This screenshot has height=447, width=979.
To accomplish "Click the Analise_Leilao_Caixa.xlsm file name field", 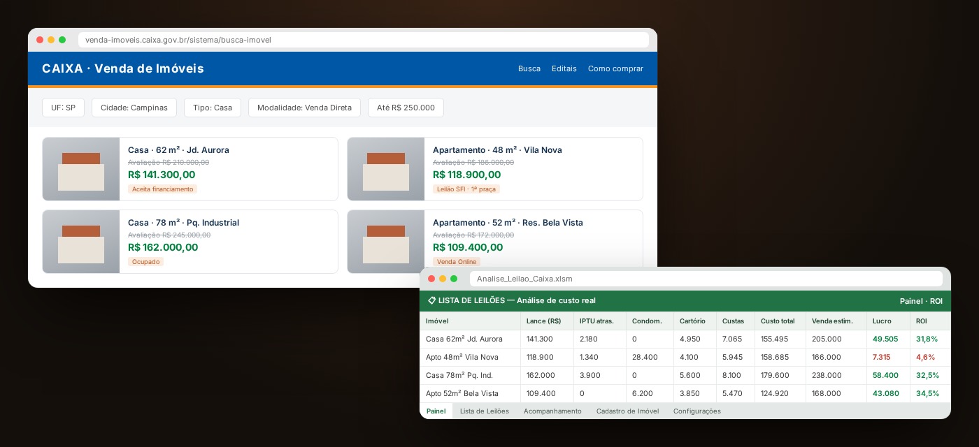I will click(x=706, y=279).
